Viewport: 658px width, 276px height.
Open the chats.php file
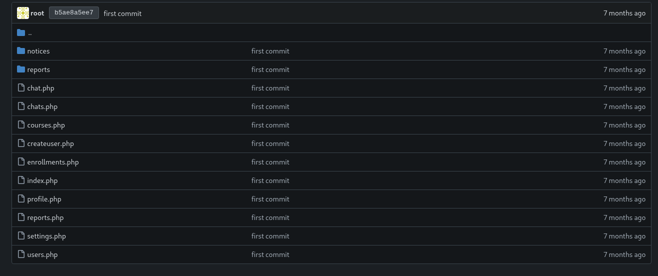42,106
